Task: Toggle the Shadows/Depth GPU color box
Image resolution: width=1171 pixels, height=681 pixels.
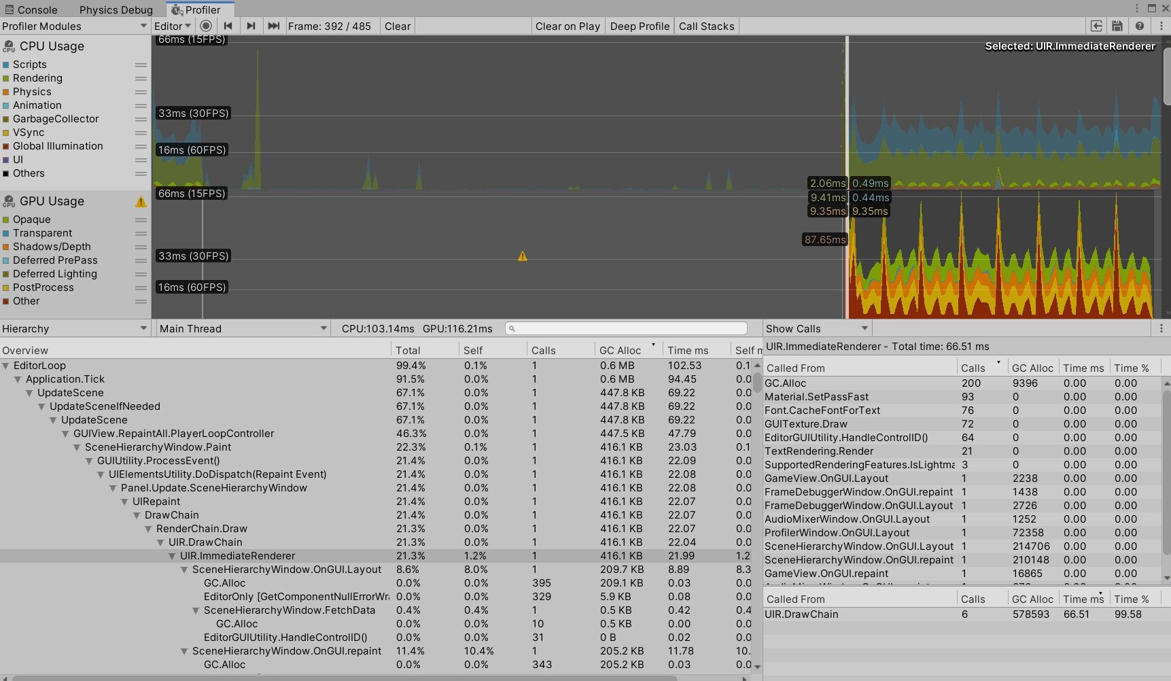Action: coord(6,247)
